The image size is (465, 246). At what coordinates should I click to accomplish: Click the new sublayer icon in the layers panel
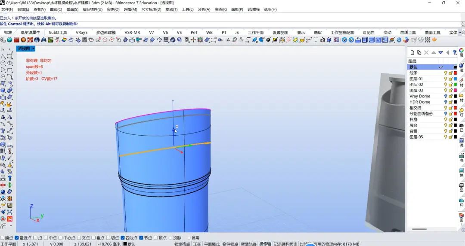[x=419, y=53]
